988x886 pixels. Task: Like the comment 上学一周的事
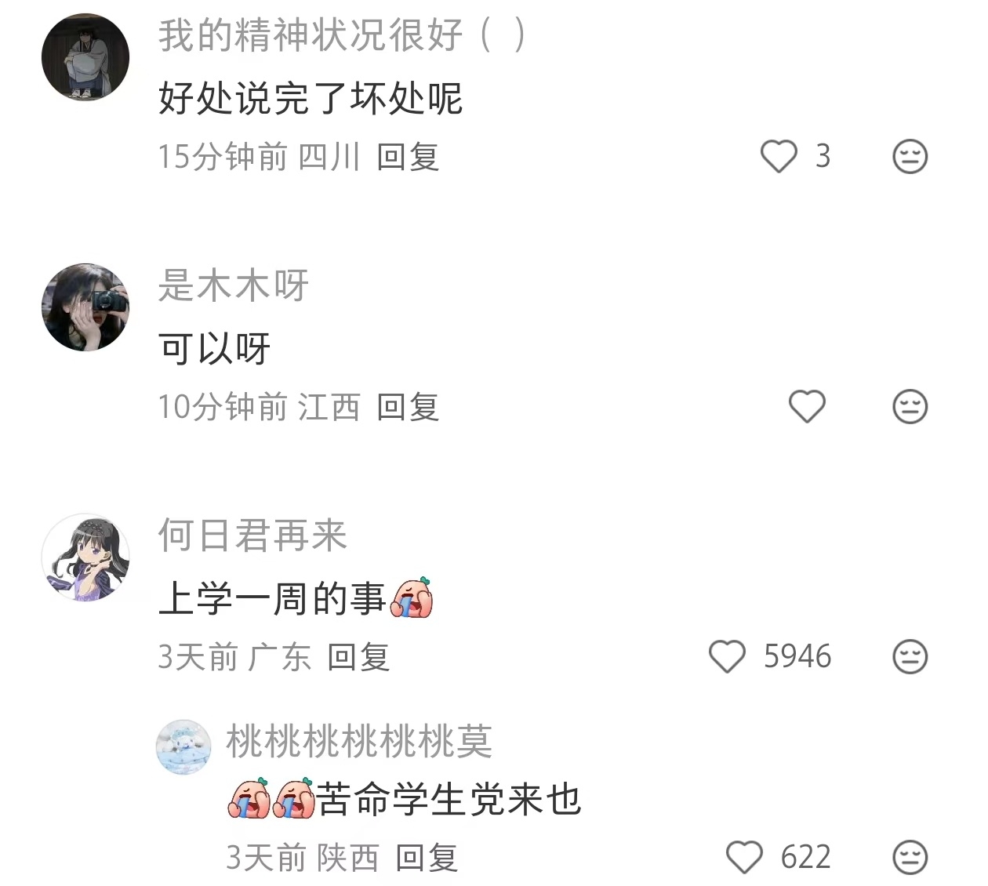click(727, 656)
